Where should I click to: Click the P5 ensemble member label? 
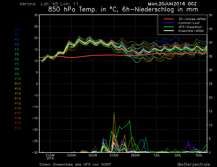17,54
